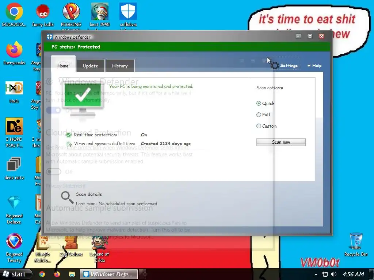Viewport: 374px width, 280px height.
Task: Click the 4:56 AM taskbar clock
Action: point(353,274)
